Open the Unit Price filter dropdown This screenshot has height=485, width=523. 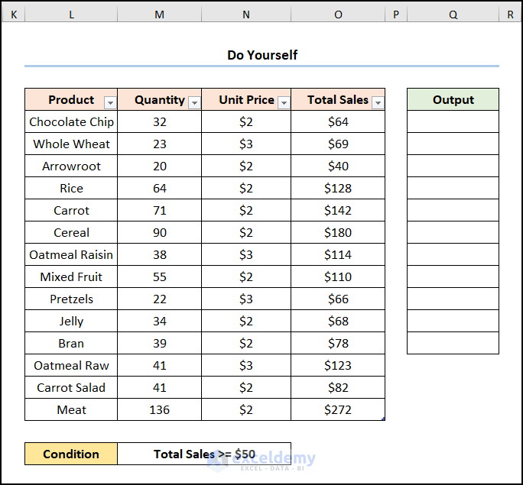[284, 103]
